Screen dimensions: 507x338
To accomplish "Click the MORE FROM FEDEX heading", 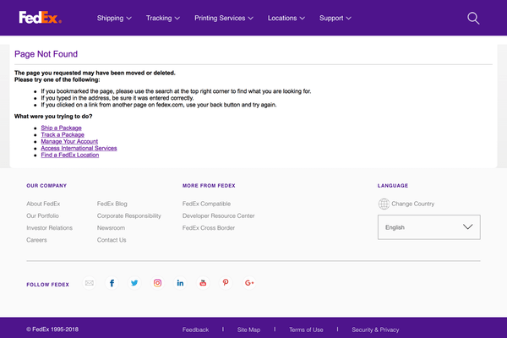I will pyautogui.click(x=209, y=186).
